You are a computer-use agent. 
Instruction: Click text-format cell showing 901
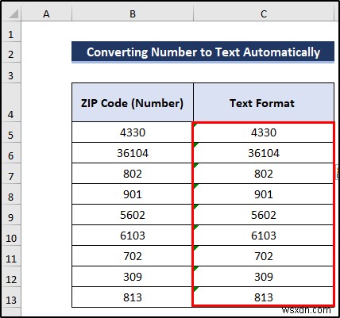coord(264,194)
